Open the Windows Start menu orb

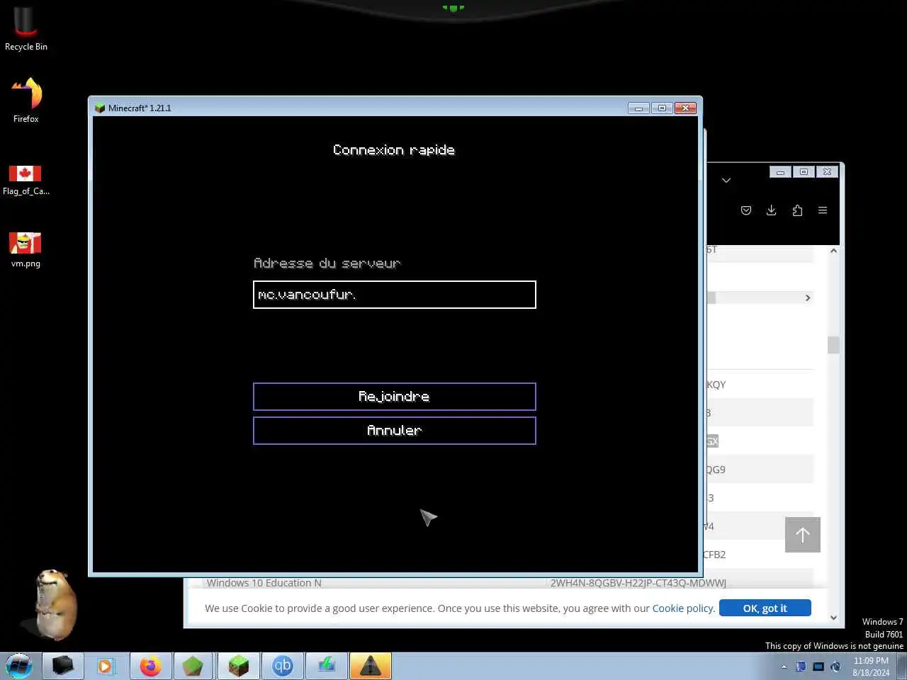coord(19,666)
